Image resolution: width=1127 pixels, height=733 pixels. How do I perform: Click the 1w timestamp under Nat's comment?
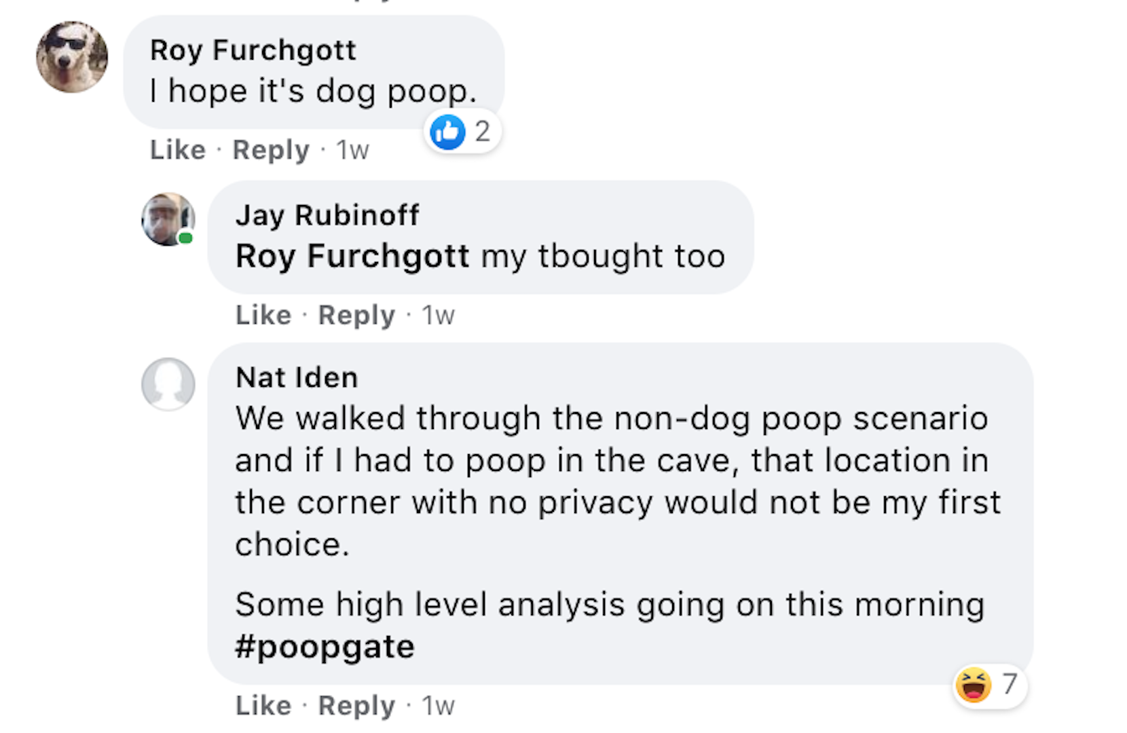pyautogui.click(x=438, y=706)
